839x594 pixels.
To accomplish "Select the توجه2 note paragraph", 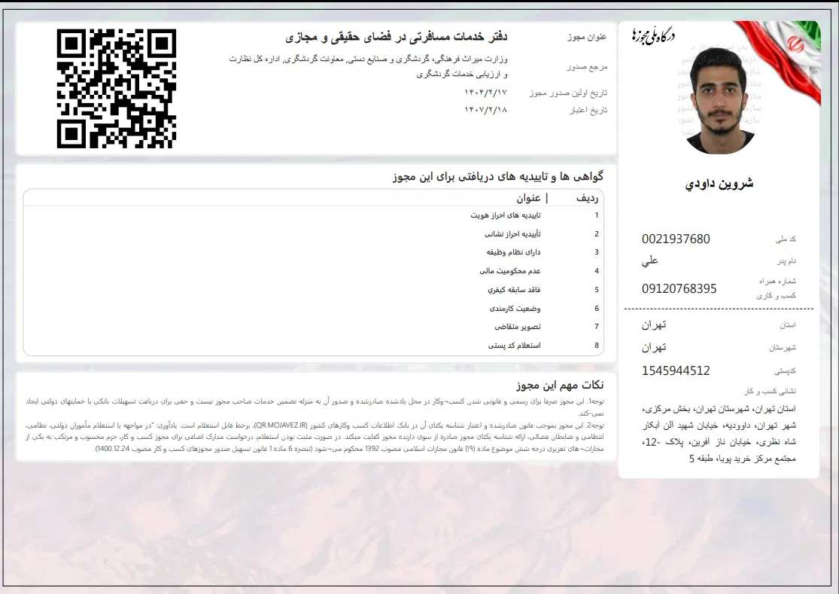I will 315,437.
